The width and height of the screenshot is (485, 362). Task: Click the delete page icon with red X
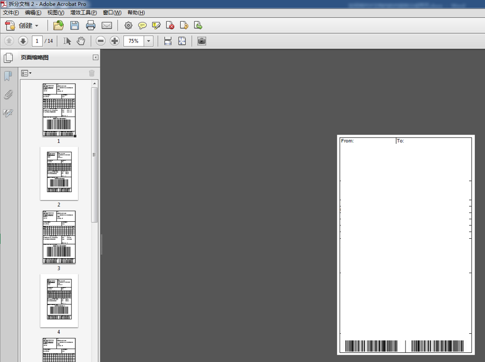(170, 25)
